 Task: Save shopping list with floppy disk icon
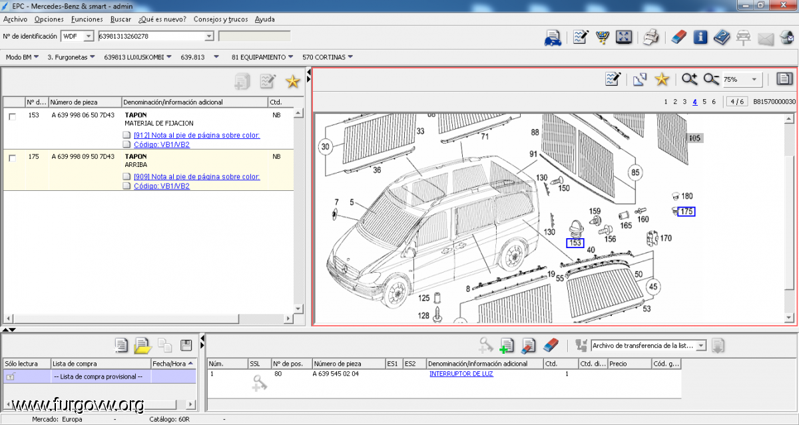click(x=186, y=345)
